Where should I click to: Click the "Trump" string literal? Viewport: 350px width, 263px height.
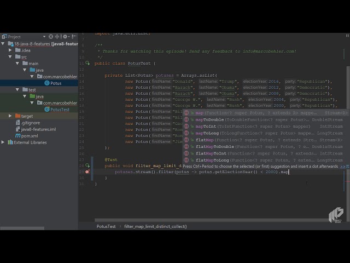click(x=229, y=82)
